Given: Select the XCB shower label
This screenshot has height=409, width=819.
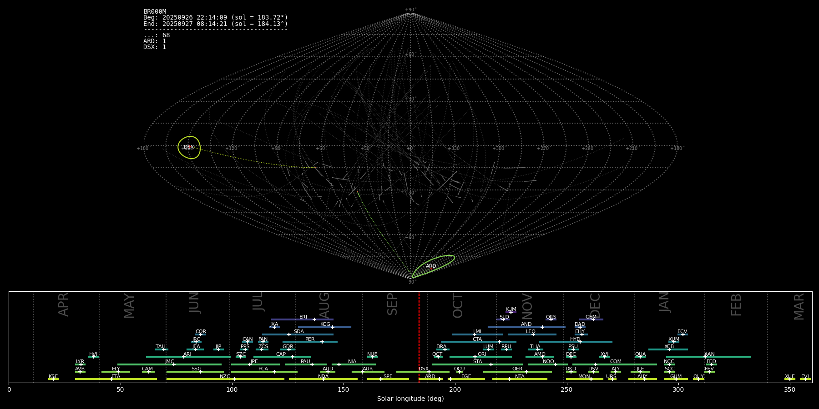Looking at the screenshot, I should click(x=669, y=347).
